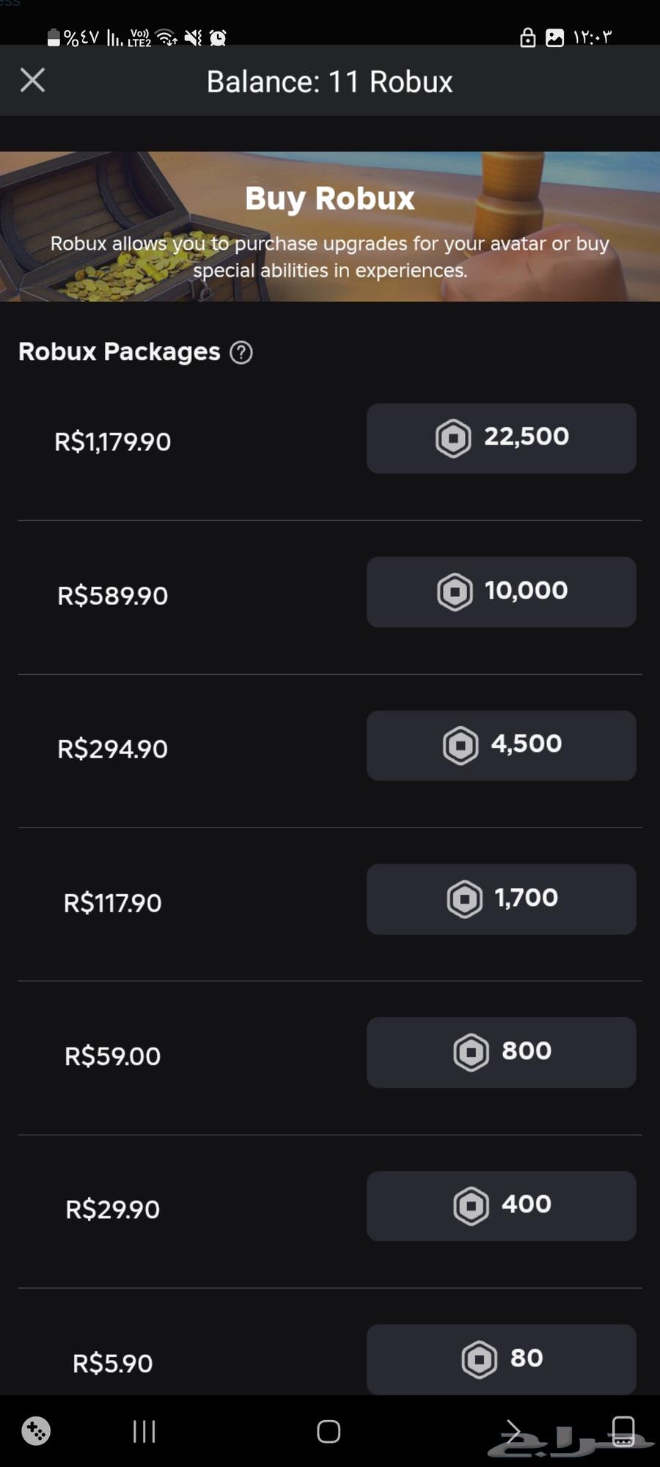Tap the Android back navigation arrow

513,1431
